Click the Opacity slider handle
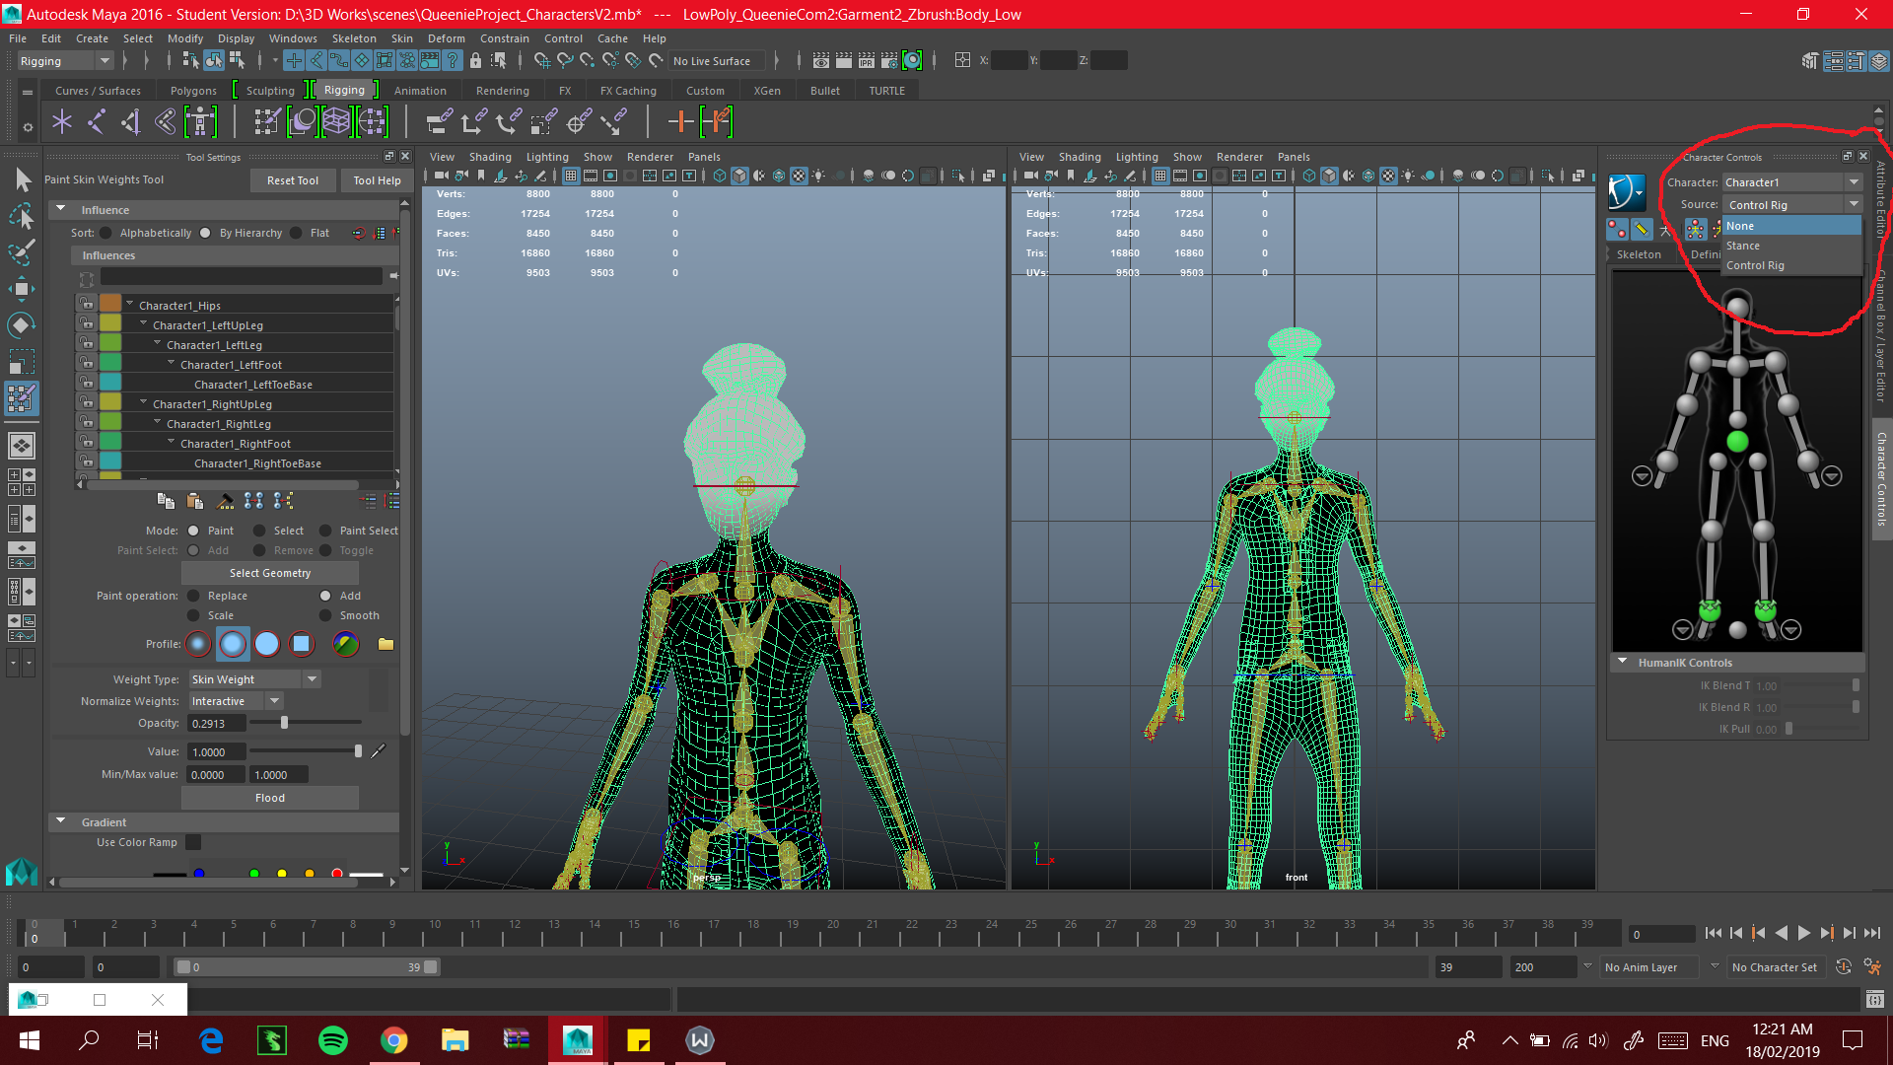This screenshot has height=1065, width=1893. point(285,723)
